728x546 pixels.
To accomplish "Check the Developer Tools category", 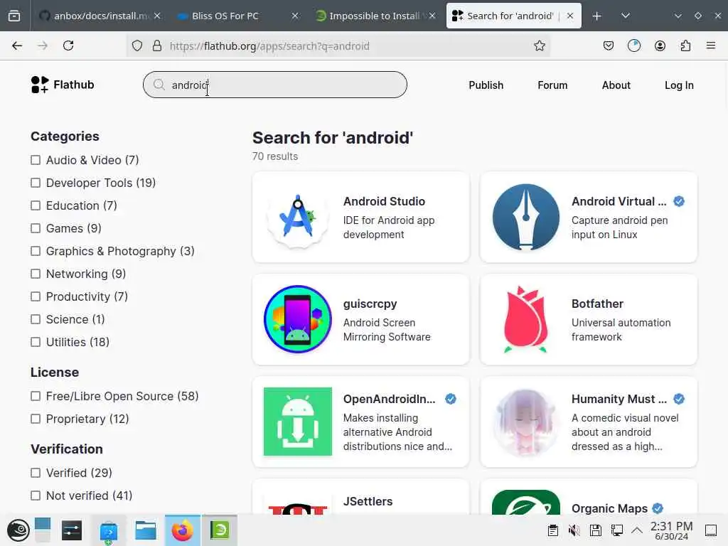I will [x=36, y=183].
